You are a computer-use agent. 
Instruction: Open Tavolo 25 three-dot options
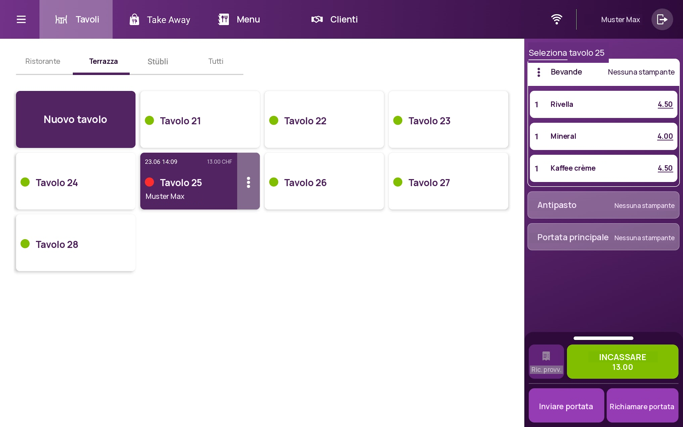pyautogui.click(x=248, y=182)
